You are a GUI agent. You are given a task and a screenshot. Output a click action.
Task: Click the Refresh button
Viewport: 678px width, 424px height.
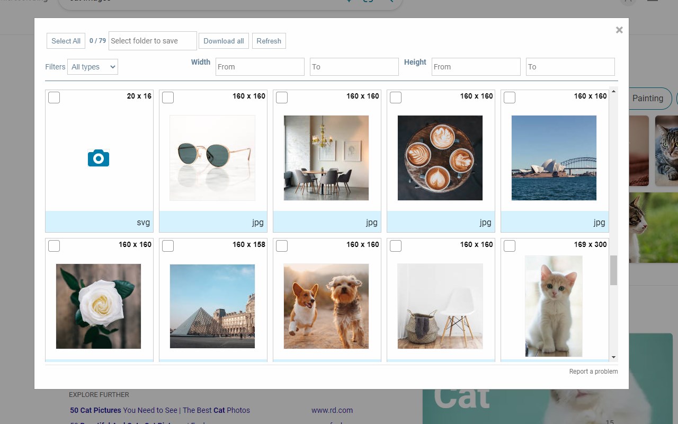(269, 41)
